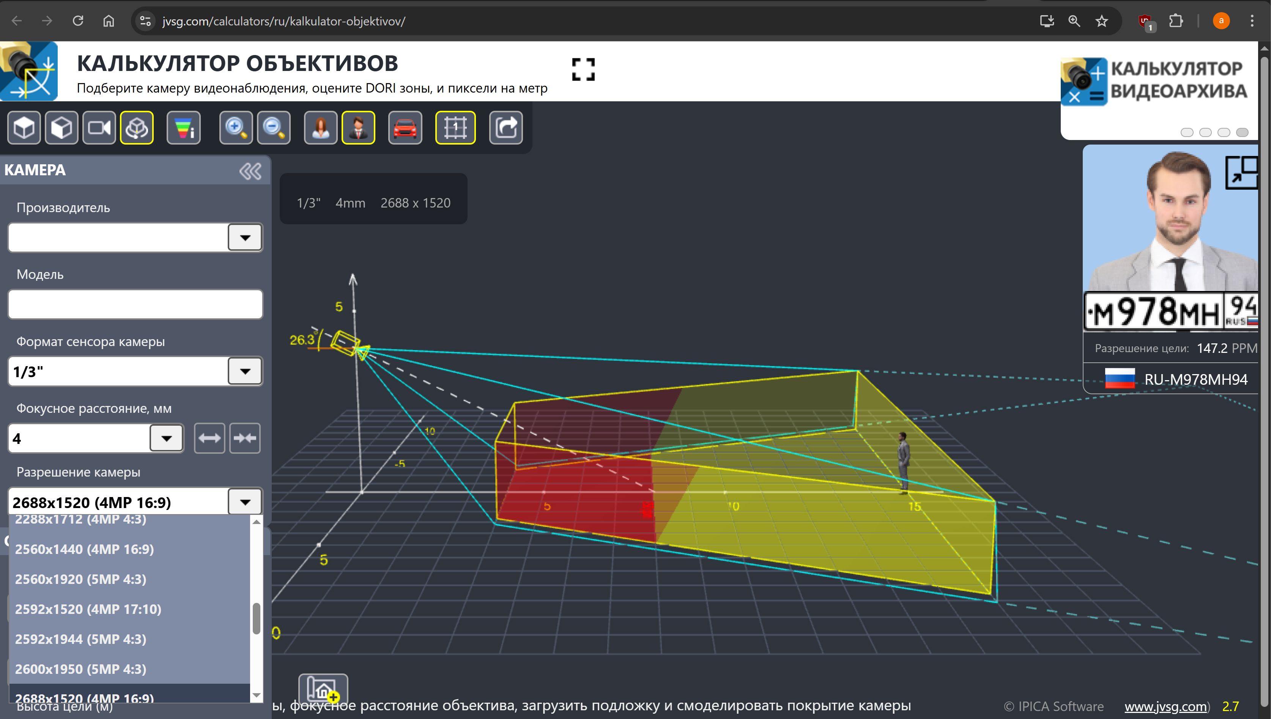Open the focal length dropdown arrow
The image size is (1271, 719).
166,439
